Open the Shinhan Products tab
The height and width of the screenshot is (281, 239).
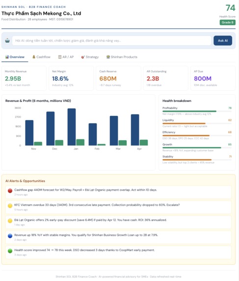coord(122,57)
